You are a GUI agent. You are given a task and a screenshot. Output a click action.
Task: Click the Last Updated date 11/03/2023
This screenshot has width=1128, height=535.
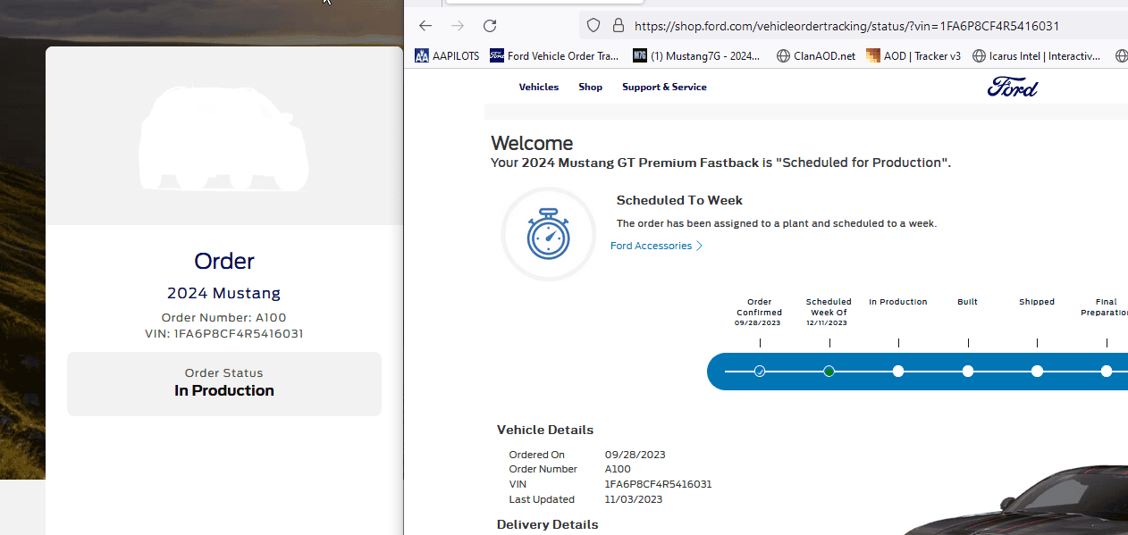coord(634,499)
